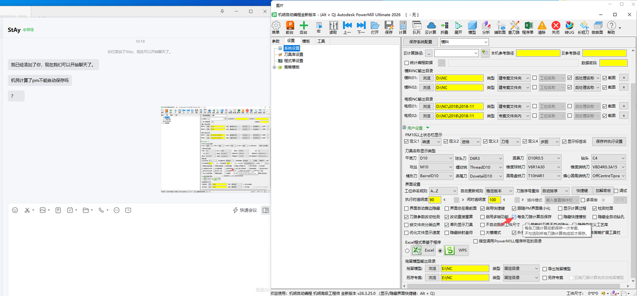Uncheck 刀路参数改动检测 checkbox
This screenshot has height=296, width=637.
click(406, 217)
